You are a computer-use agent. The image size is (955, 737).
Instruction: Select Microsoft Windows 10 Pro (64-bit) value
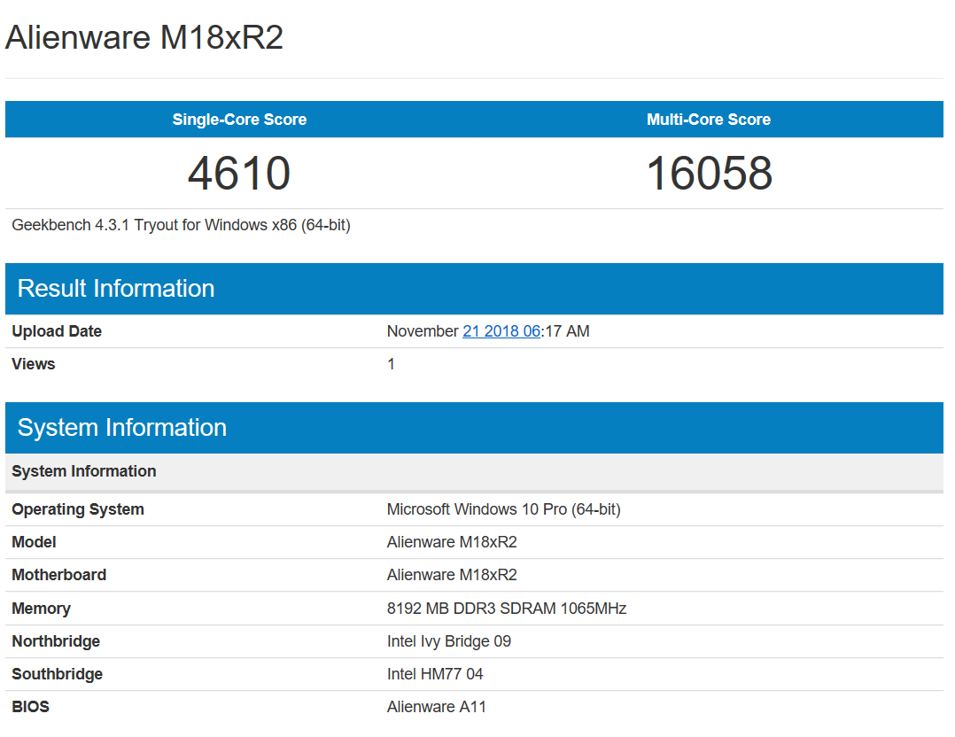point(504,509)
